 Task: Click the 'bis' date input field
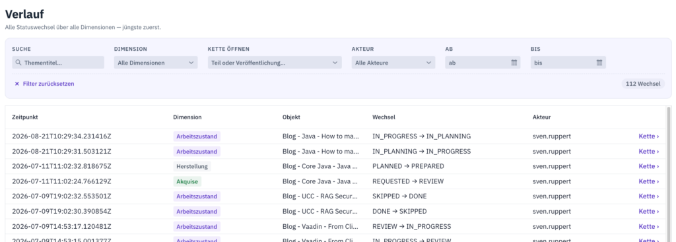(x=568, y=63)
